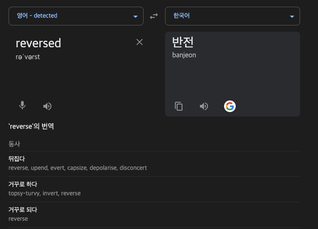318x229 pixels.
Task: Click 'capsize' in the 뒤집다 row
Action: point(77,168)
